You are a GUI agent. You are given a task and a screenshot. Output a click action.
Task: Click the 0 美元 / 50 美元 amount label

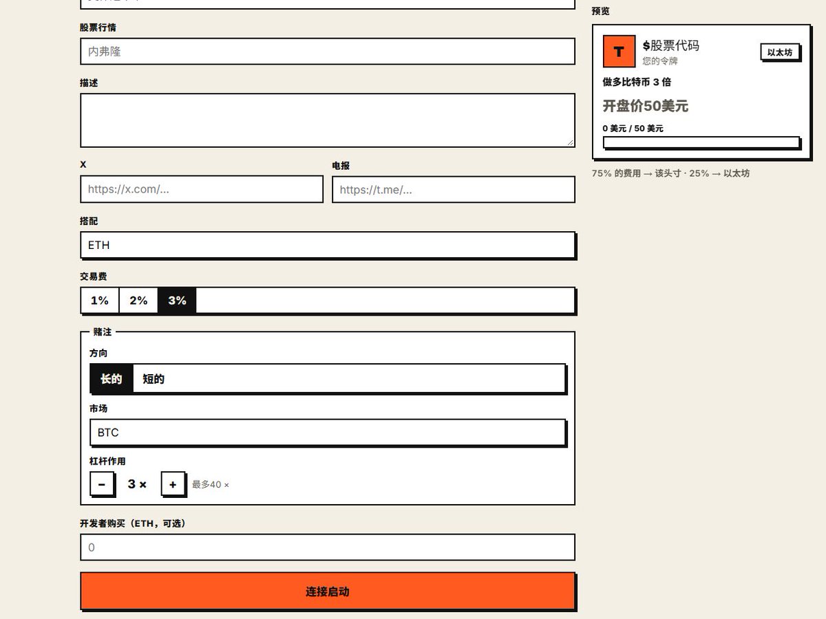tap(633, 129)
